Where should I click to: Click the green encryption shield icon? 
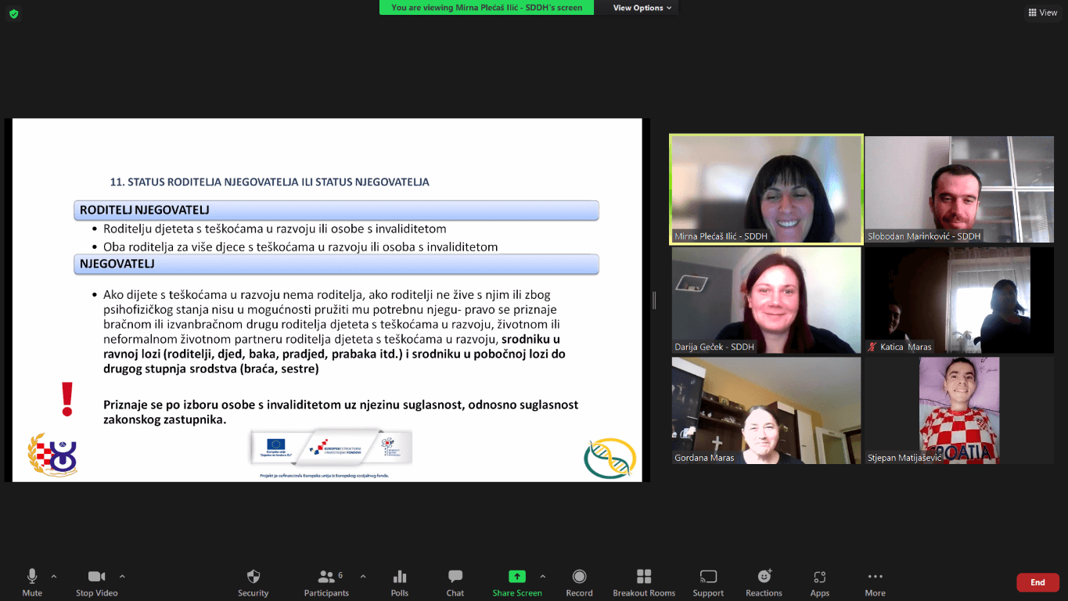(13, 13)
